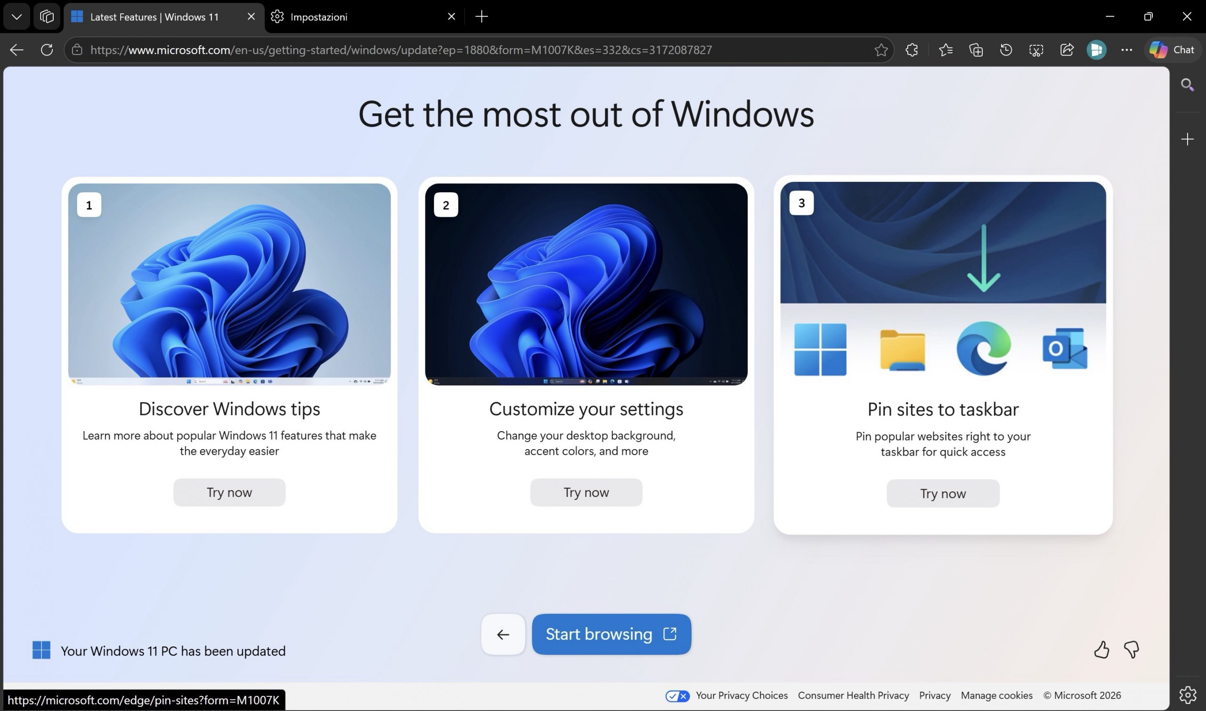View site information lock icon

pyautogui.click(x=77, y=50)
